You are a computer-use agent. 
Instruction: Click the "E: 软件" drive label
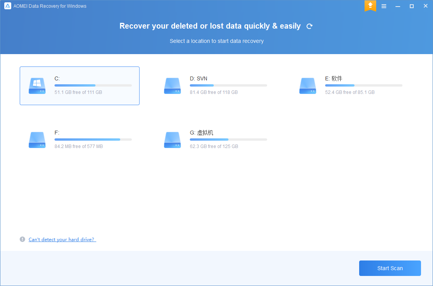pyautogui.click(x=334, y=79)
